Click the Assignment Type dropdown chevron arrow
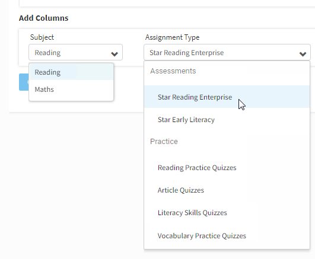 [303, 54]
